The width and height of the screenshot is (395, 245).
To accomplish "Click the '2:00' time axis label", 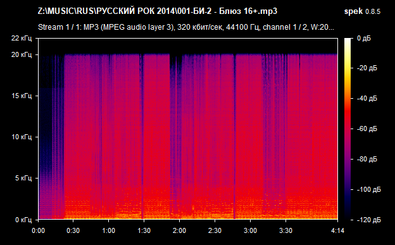I will click(x=179, y=230).
